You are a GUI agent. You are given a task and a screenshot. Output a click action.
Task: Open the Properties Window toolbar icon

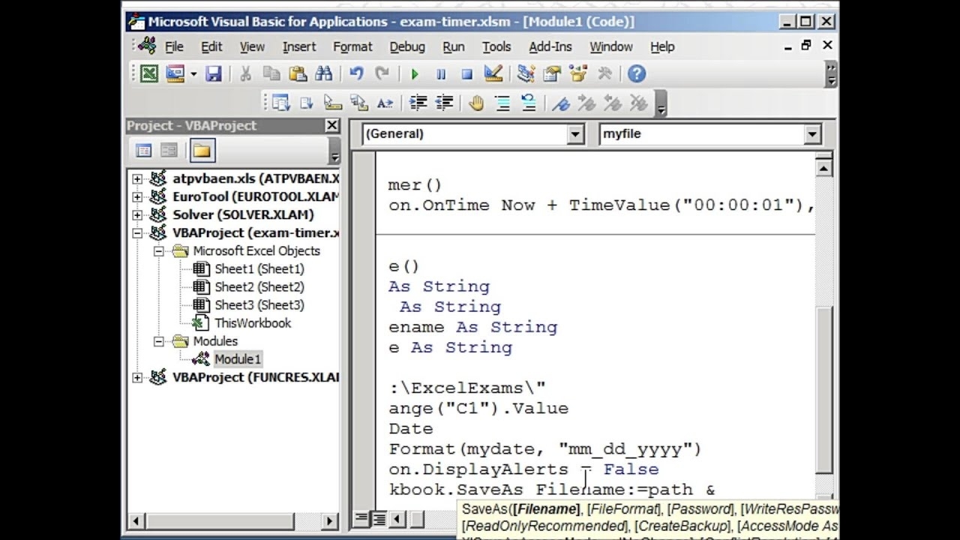(x=552, y=73)
